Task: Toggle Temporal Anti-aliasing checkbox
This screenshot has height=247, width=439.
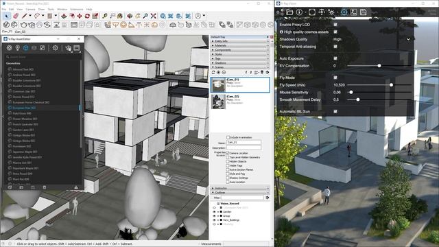Action: pyautogui.click(x=335, y=47)
